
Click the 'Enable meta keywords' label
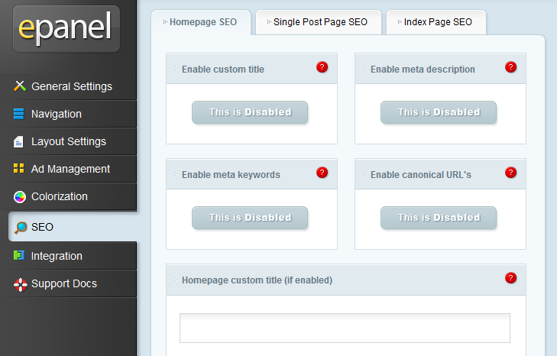pos(231,175)
